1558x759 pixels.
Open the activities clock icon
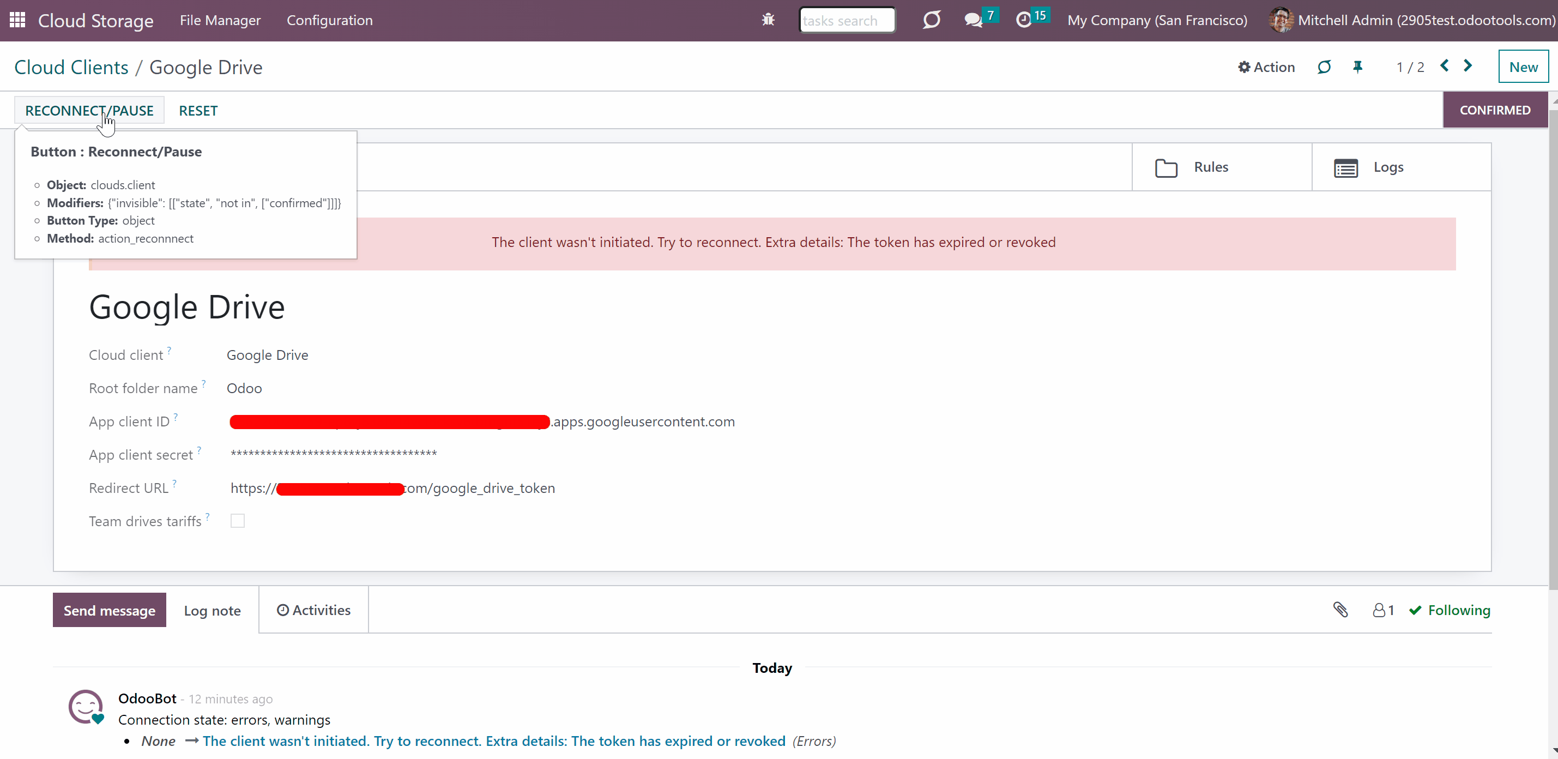(x=1023, y=20)
